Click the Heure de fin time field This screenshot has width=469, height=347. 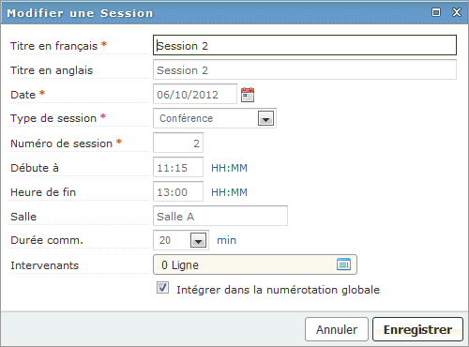[178, 191]
